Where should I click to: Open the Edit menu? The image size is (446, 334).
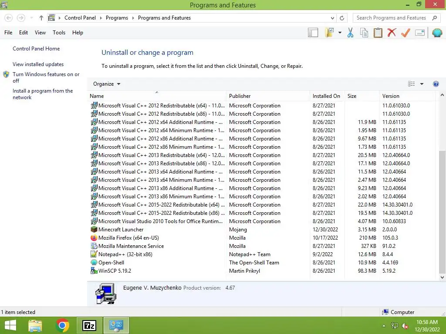click(24, 32)
